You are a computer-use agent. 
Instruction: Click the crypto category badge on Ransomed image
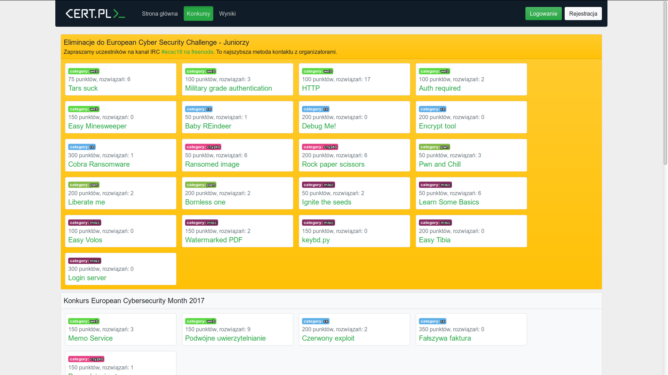point(203,147)
